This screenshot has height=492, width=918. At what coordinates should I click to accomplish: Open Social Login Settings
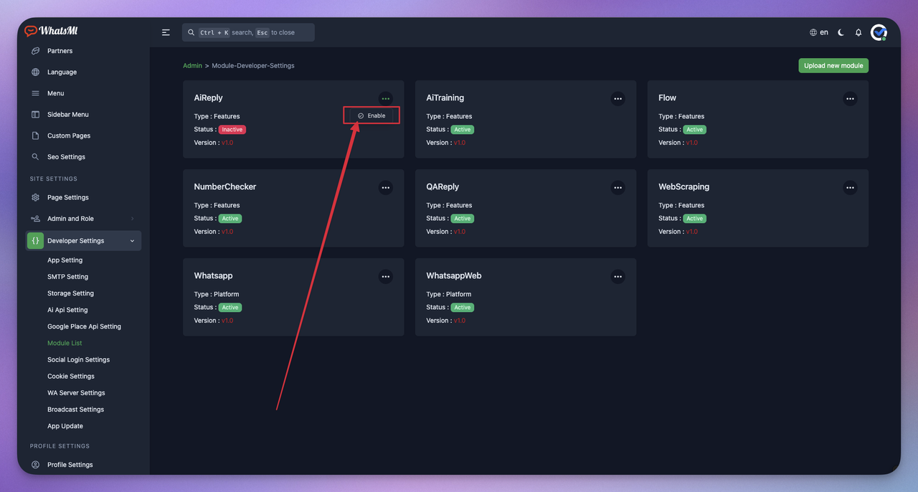pos(78,359)
